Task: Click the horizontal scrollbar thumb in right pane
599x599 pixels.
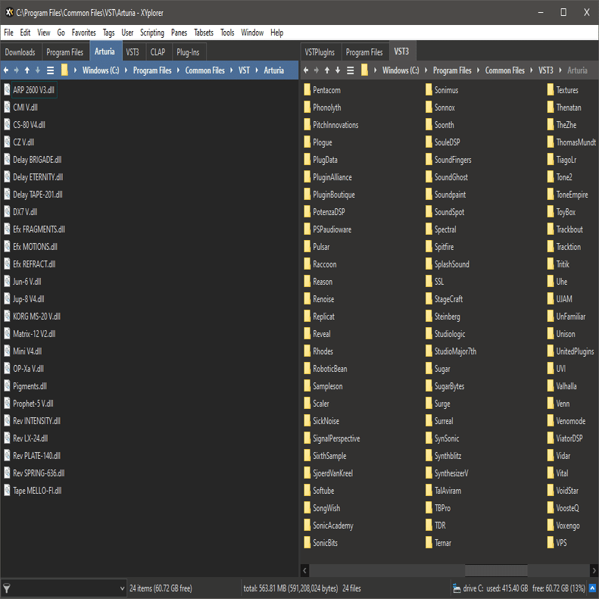Action: coord(496,570)
